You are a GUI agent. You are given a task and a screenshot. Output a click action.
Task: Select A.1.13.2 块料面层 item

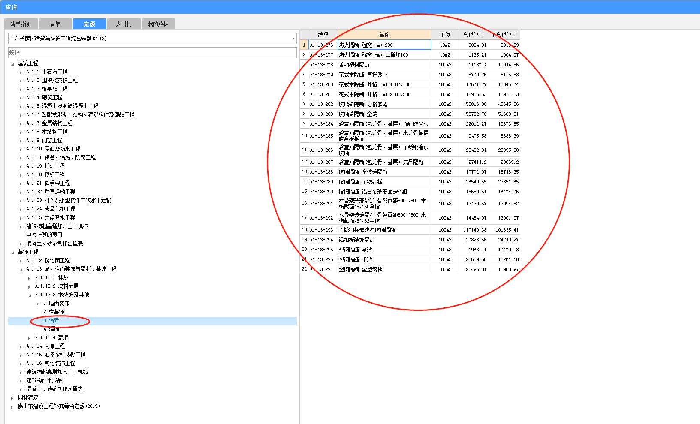[57, 286]
